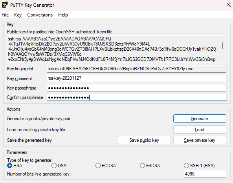Screen dimensions: 233x183
Task: Click the public key box scrollbar thumb
Action: [222, 46]
